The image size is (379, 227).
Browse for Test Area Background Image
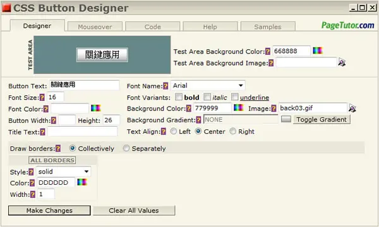(342, 62)
